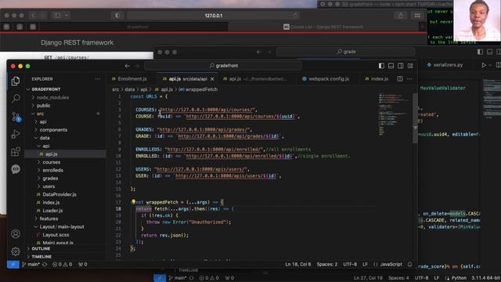Collapse the src folder
Image resolution: width=501 pixels, height=282 pixels.
pos(40,114)
